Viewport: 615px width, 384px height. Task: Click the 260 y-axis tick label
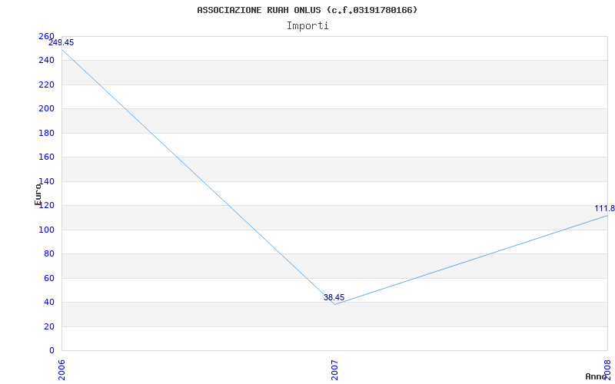tap(46, 36)
